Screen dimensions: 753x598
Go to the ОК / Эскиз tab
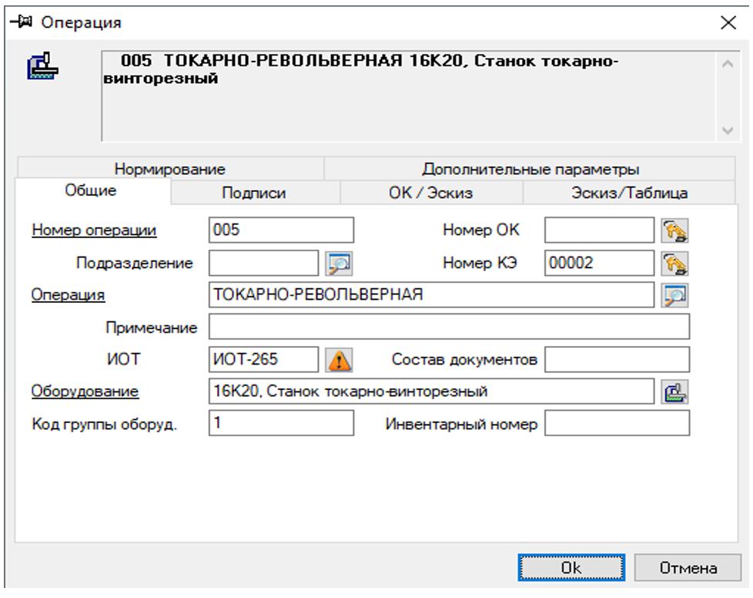pos(430,193)
